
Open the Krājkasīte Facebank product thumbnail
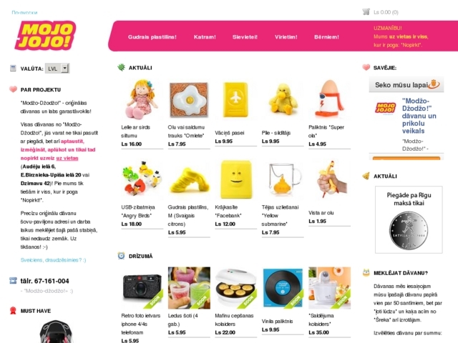pos(236,179)
